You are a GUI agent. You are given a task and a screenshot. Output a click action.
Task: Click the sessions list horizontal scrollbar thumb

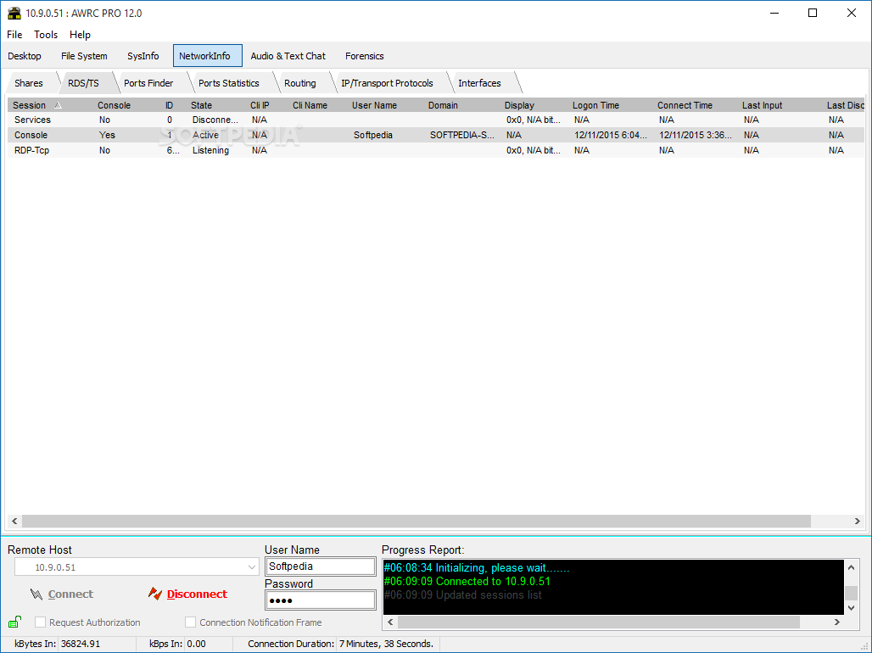click(x=416, y=522)
